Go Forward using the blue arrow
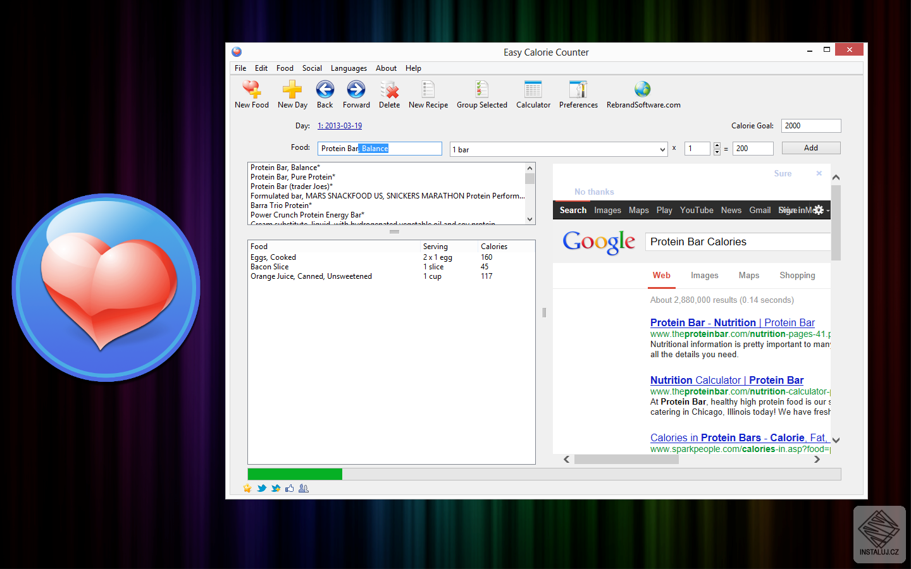This screenshot has width=911, height=569. [356, 90]
